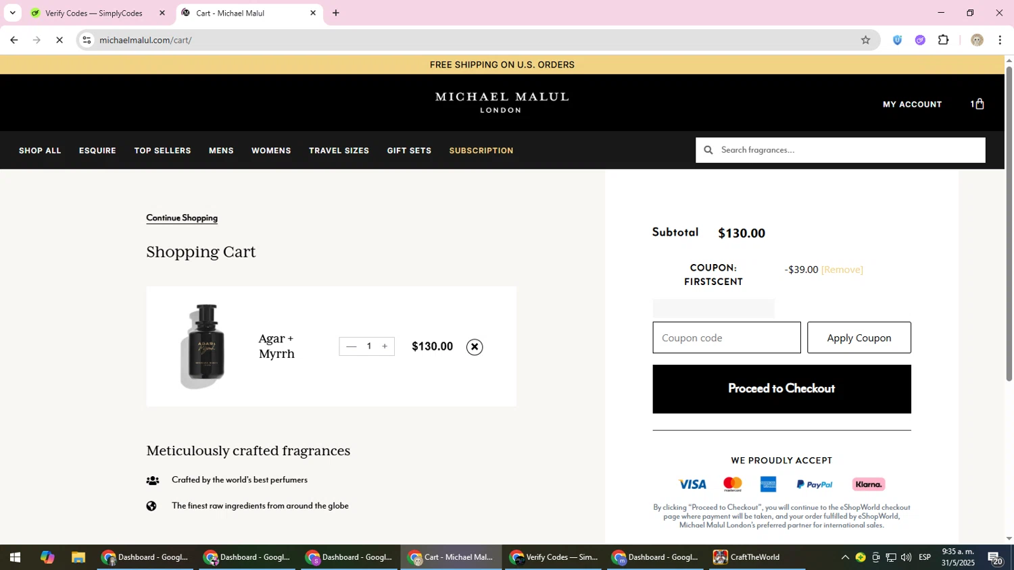Remove the FIRSTSCENT coupon

(842, 269)
